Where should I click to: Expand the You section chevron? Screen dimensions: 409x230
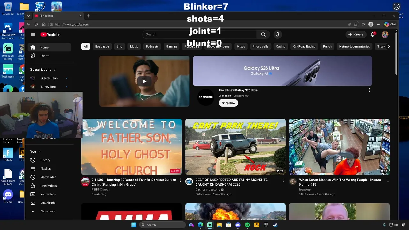coord(39,151)
